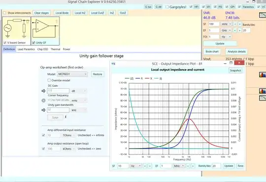This screenshot has width=266, height=182.
Task: Decrease plot window SF with left arrow
Action: point(145,166)
